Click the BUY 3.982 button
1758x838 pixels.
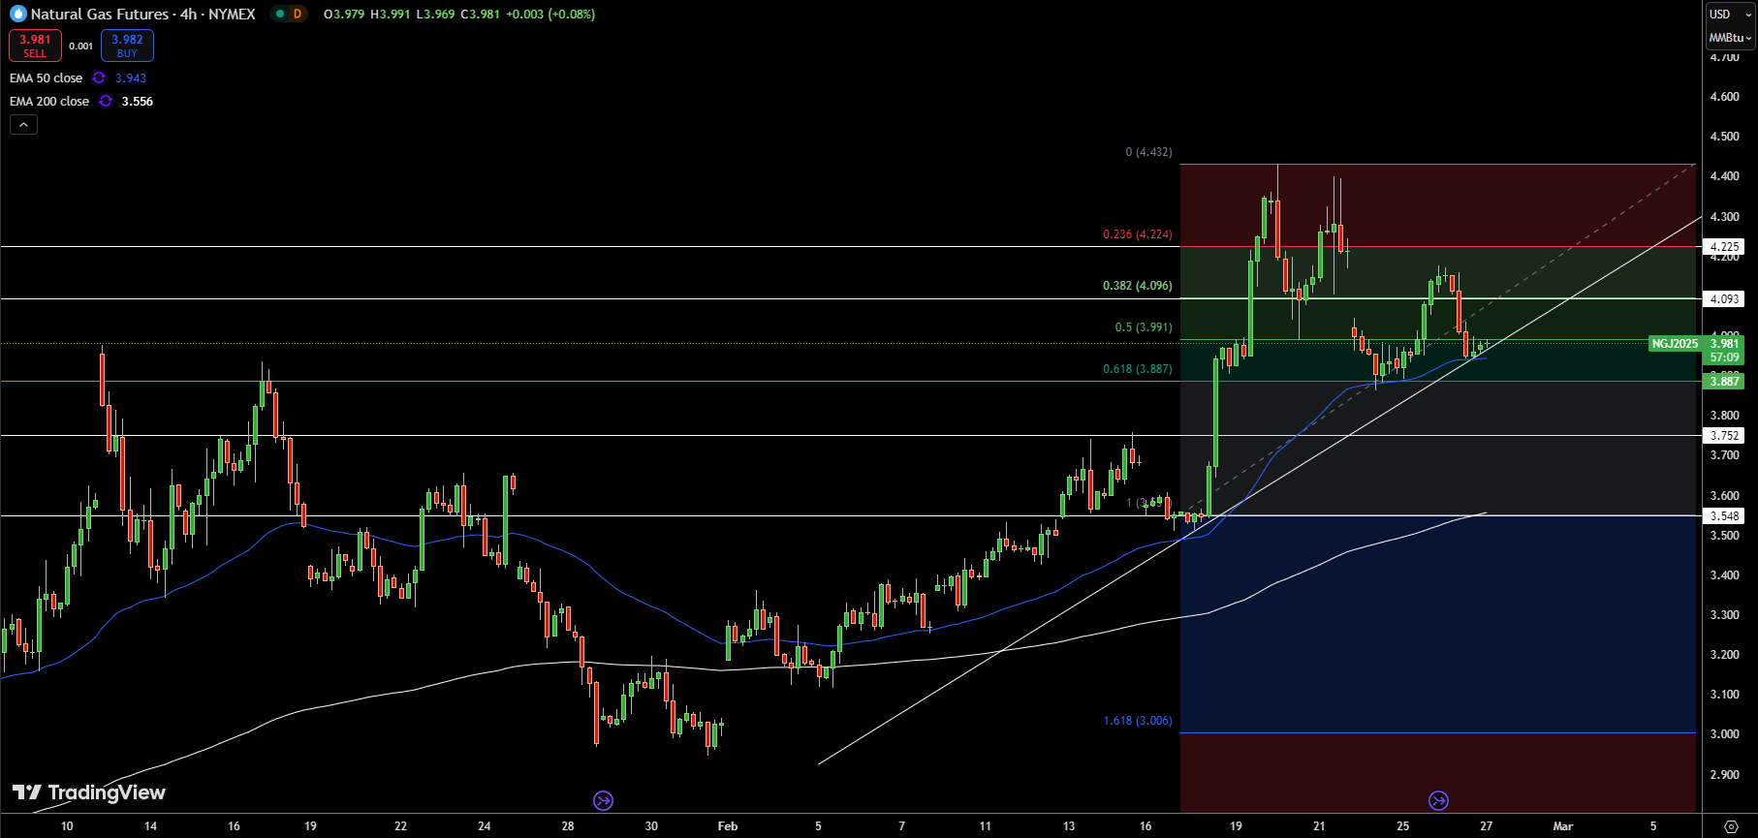(x=127, y=46)
